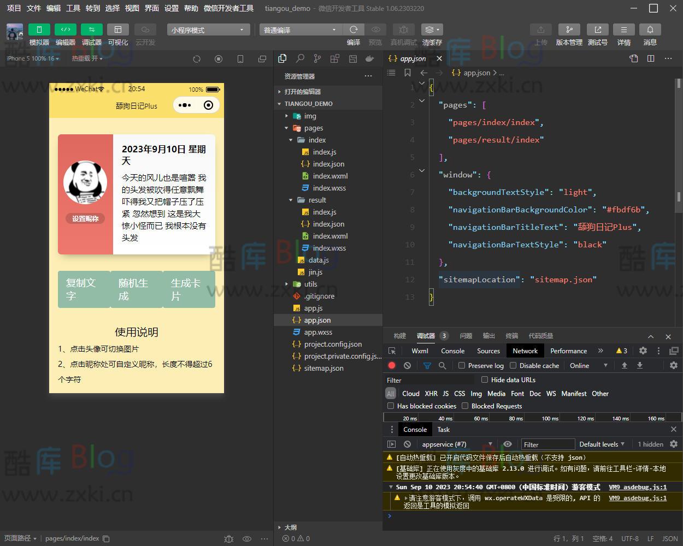Click the 模拟器 simulator toggle icon

pyautogui.click(x=39, y=29)
